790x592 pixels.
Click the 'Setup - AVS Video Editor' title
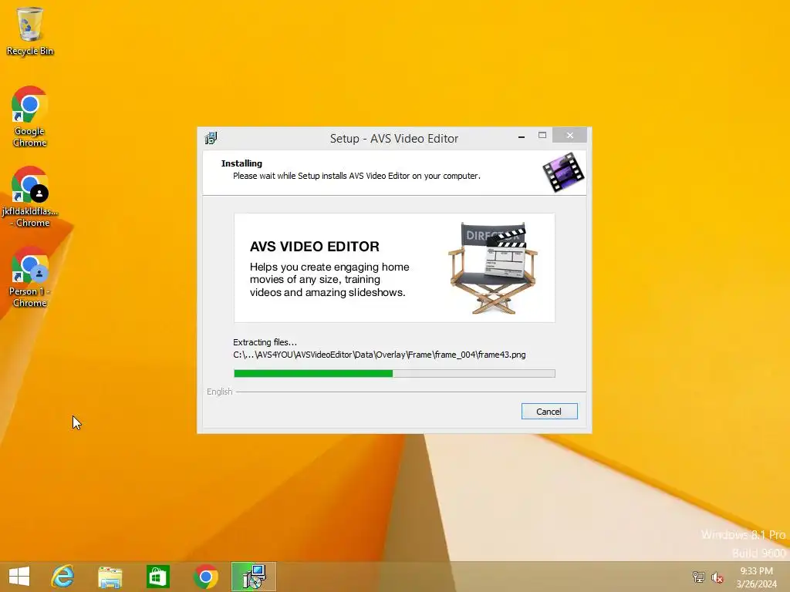click(394, 139)
